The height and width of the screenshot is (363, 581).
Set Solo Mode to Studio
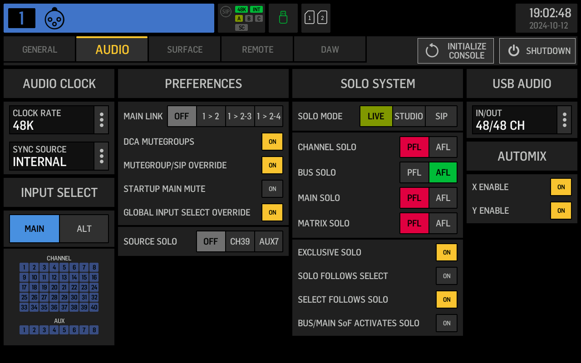[409, 116]
